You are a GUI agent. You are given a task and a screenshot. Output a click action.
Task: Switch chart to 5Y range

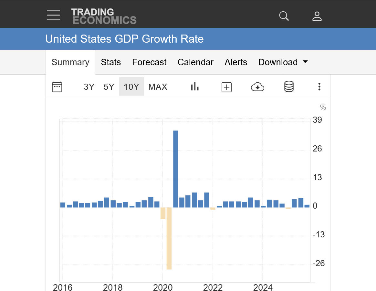coord(109,87)
